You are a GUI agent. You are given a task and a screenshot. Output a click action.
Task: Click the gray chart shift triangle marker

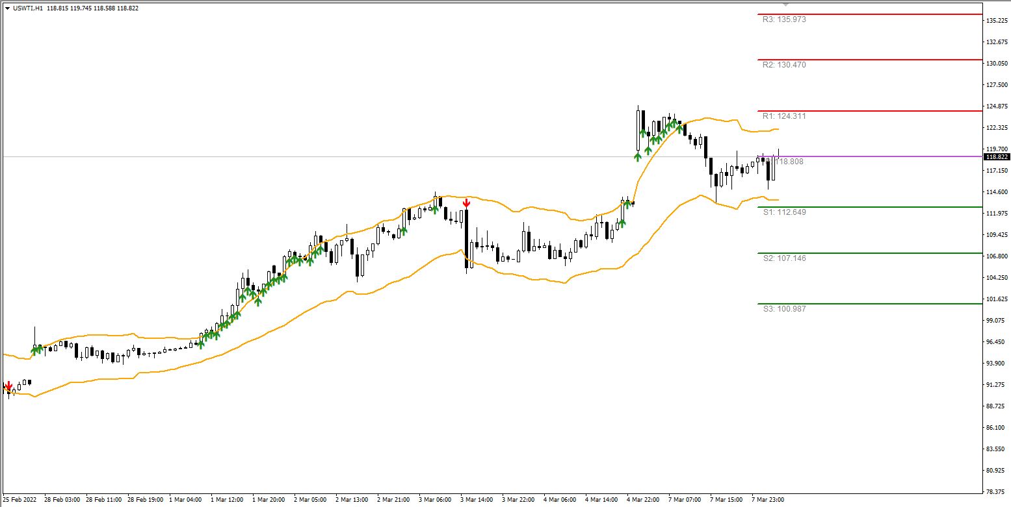pyautogui.click(x=785, y=5)
